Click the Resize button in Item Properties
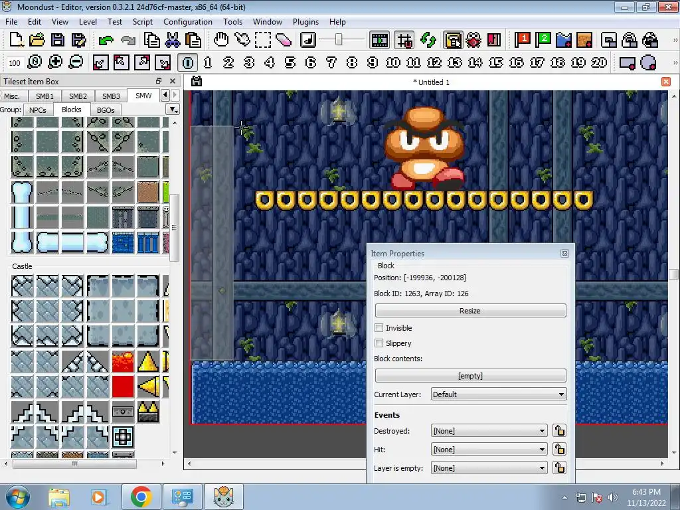680x510 pixels. [471, 311]
